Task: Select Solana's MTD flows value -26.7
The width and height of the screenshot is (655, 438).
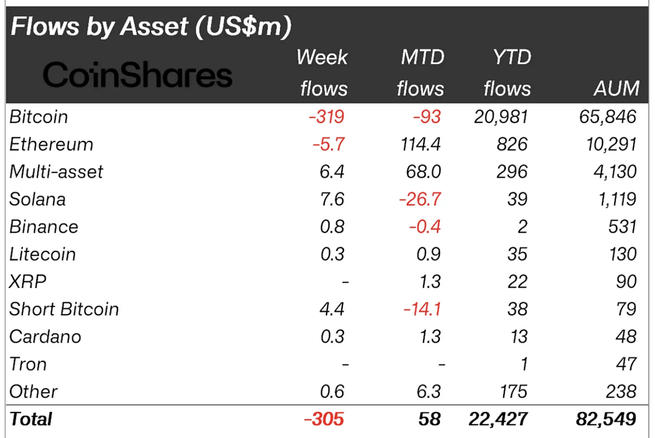Action: pos(420,200)
